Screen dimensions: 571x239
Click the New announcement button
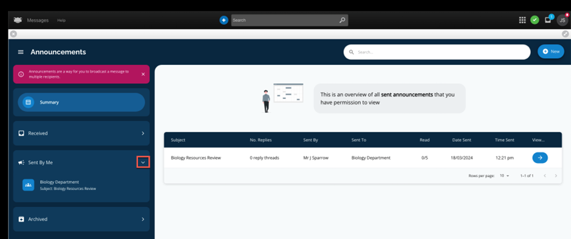tap(550, 52)
